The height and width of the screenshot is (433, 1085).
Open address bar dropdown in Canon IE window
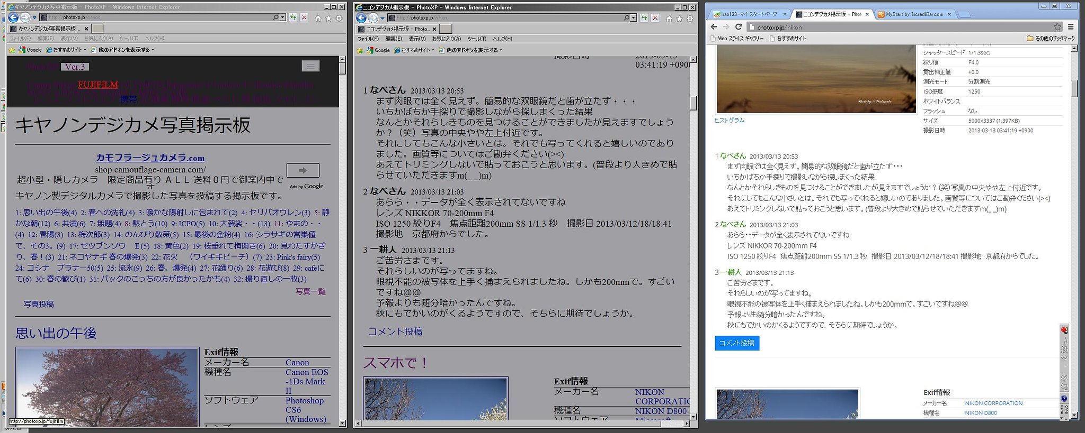(x=282, y=17)
